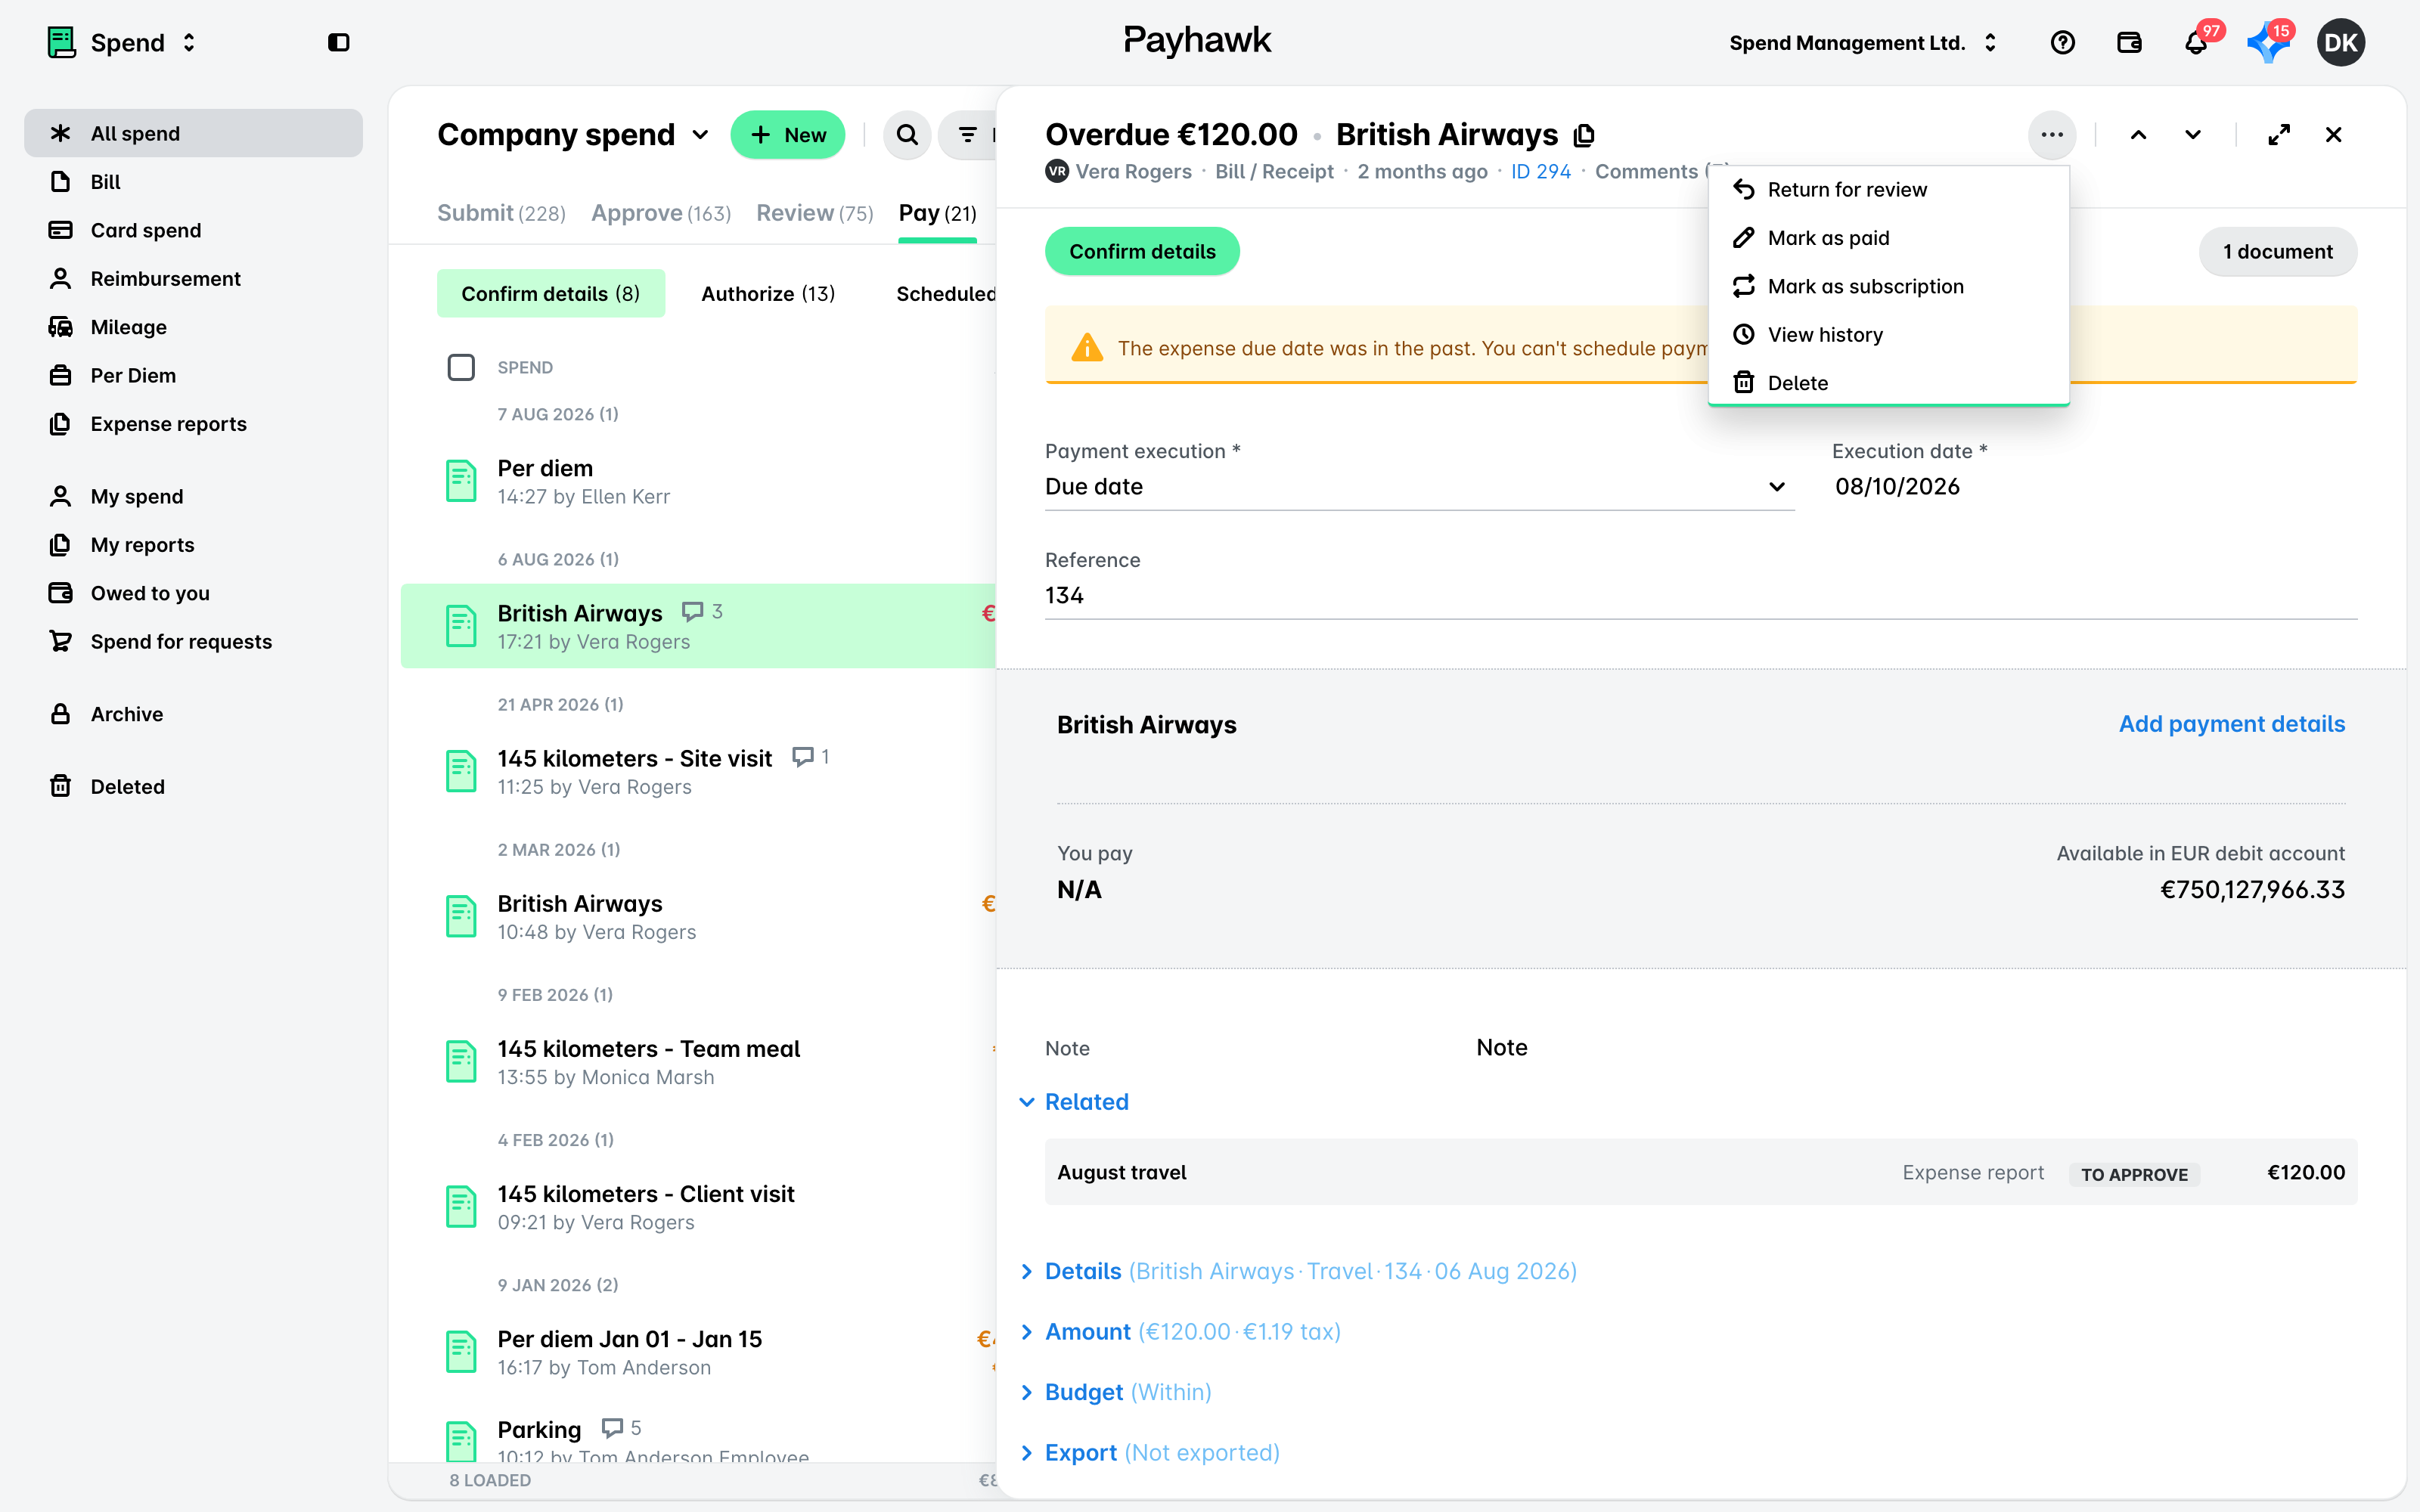Switch to the Approve tab

[661, 213]
